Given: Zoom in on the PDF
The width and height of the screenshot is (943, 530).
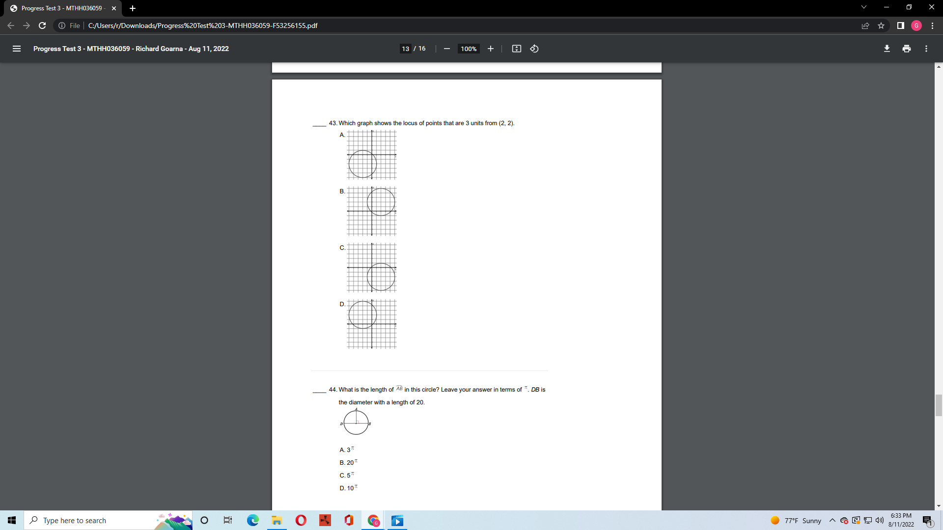Looking at the screenshot, I should 491,49.
